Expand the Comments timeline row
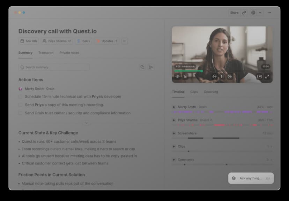 (x=174, y=160)
